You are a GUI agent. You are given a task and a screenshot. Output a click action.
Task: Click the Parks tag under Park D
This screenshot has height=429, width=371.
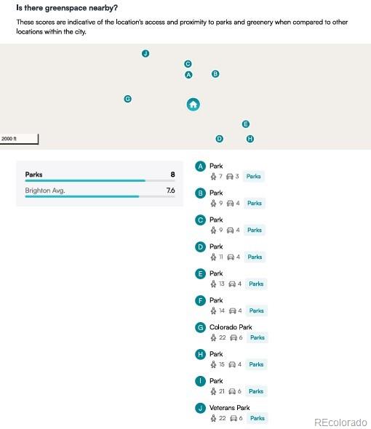255,257
